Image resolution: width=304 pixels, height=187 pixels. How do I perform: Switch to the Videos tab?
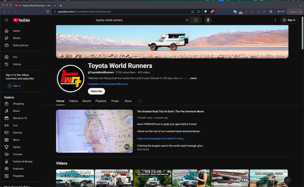tap(73, 101)
